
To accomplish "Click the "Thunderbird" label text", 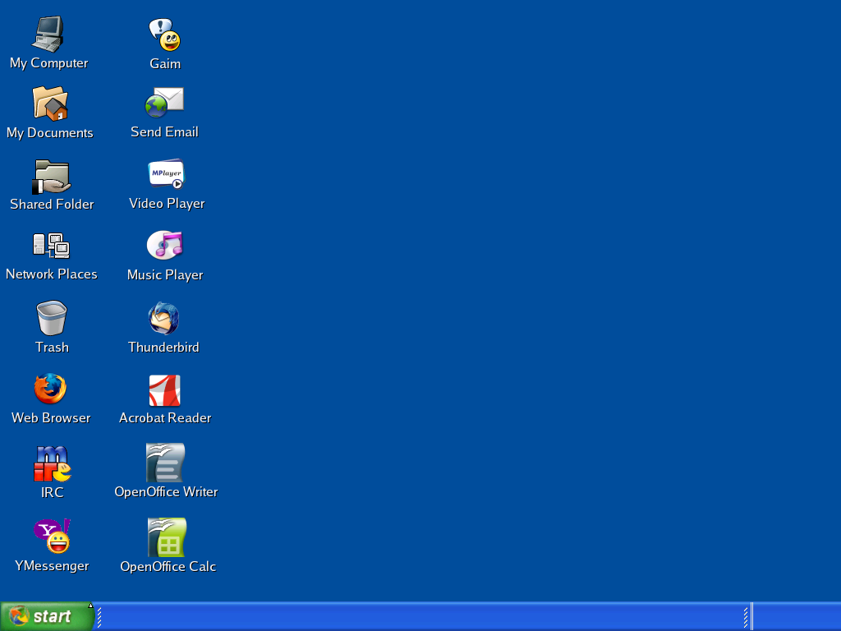I will [x=163, y=348].
